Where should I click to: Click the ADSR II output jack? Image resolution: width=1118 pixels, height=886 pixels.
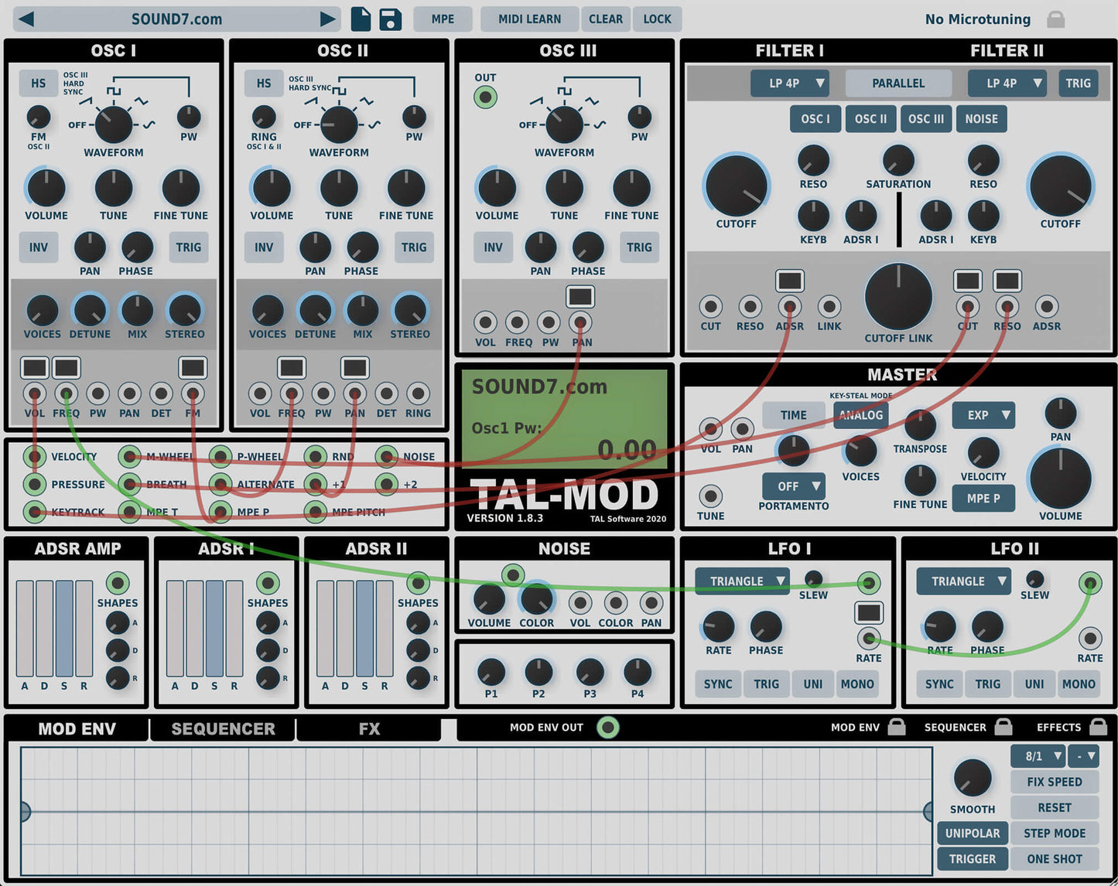coord(418,582)
